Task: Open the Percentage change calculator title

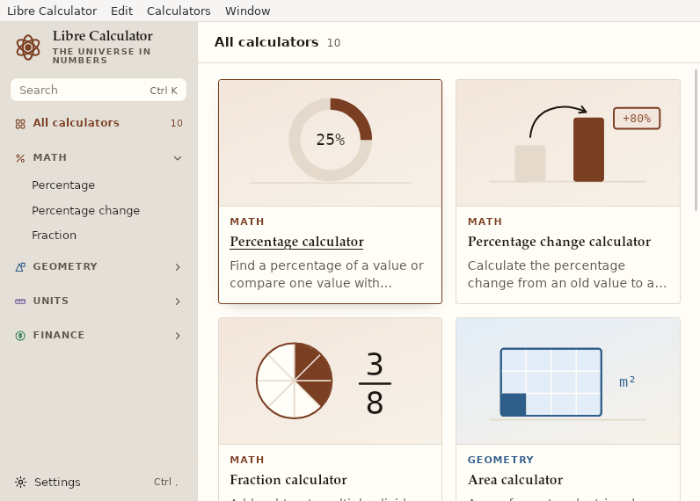Action: 559,242
